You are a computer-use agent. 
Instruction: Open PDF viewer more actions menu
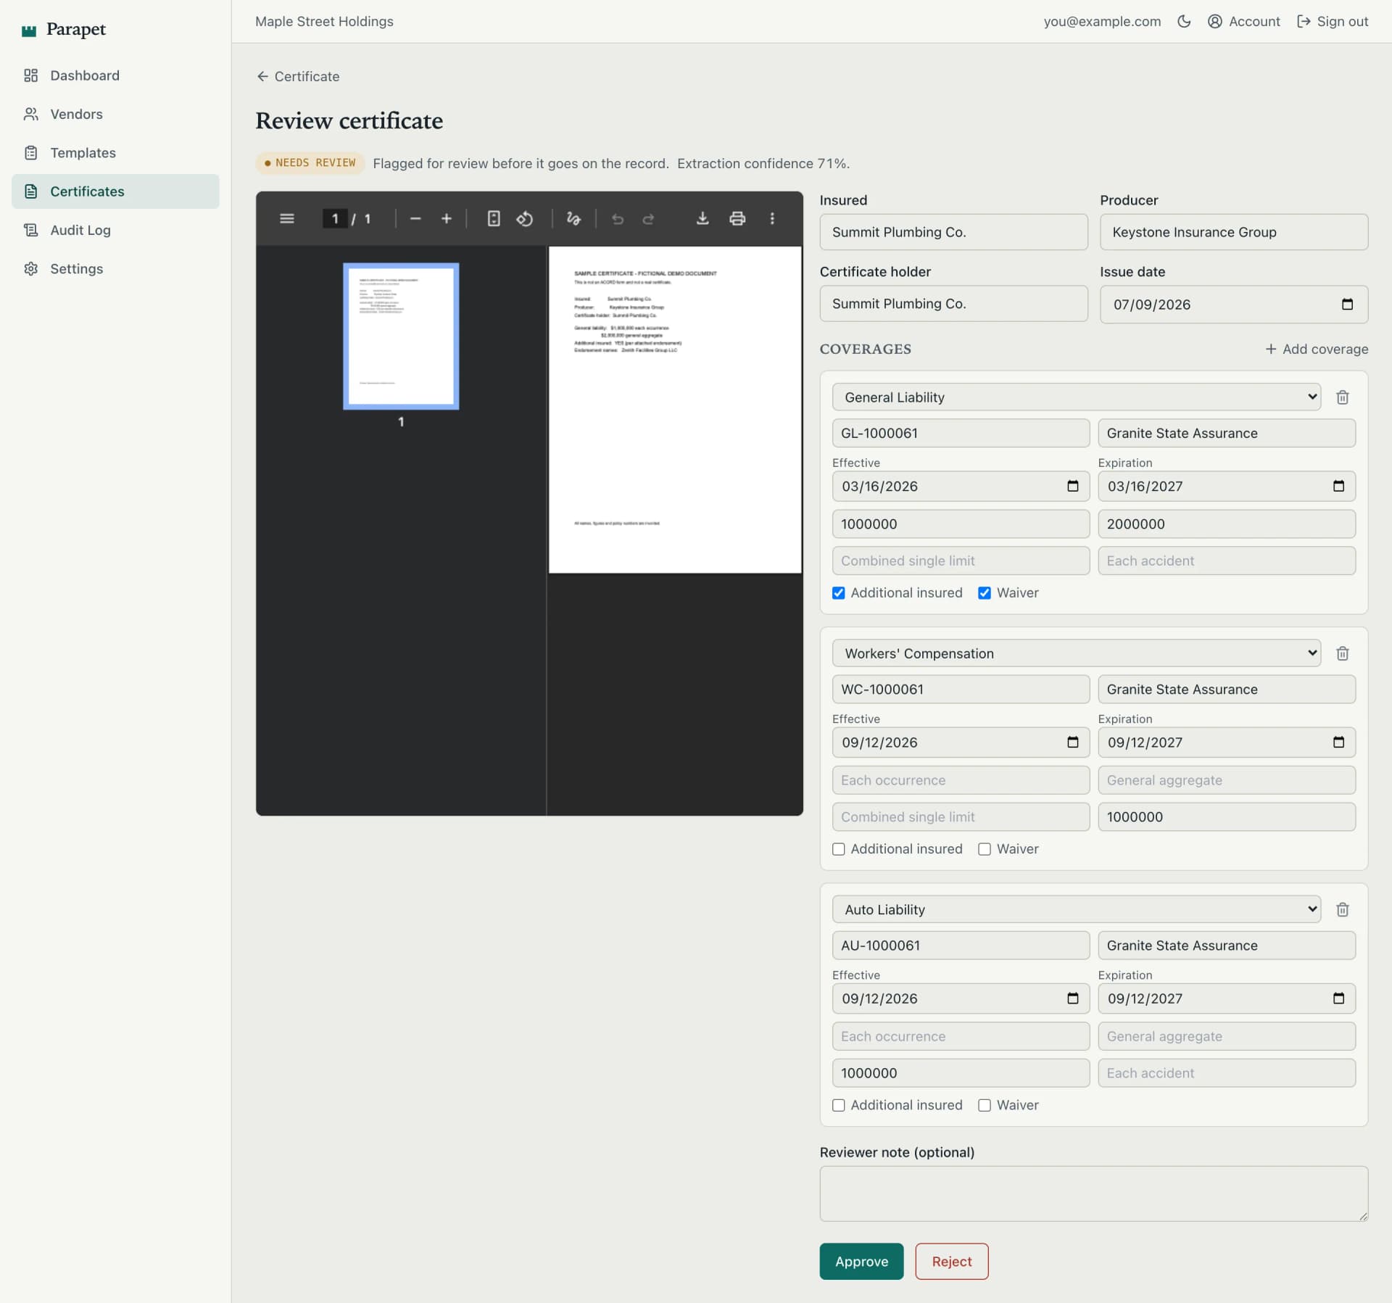(x=772, y=218)
